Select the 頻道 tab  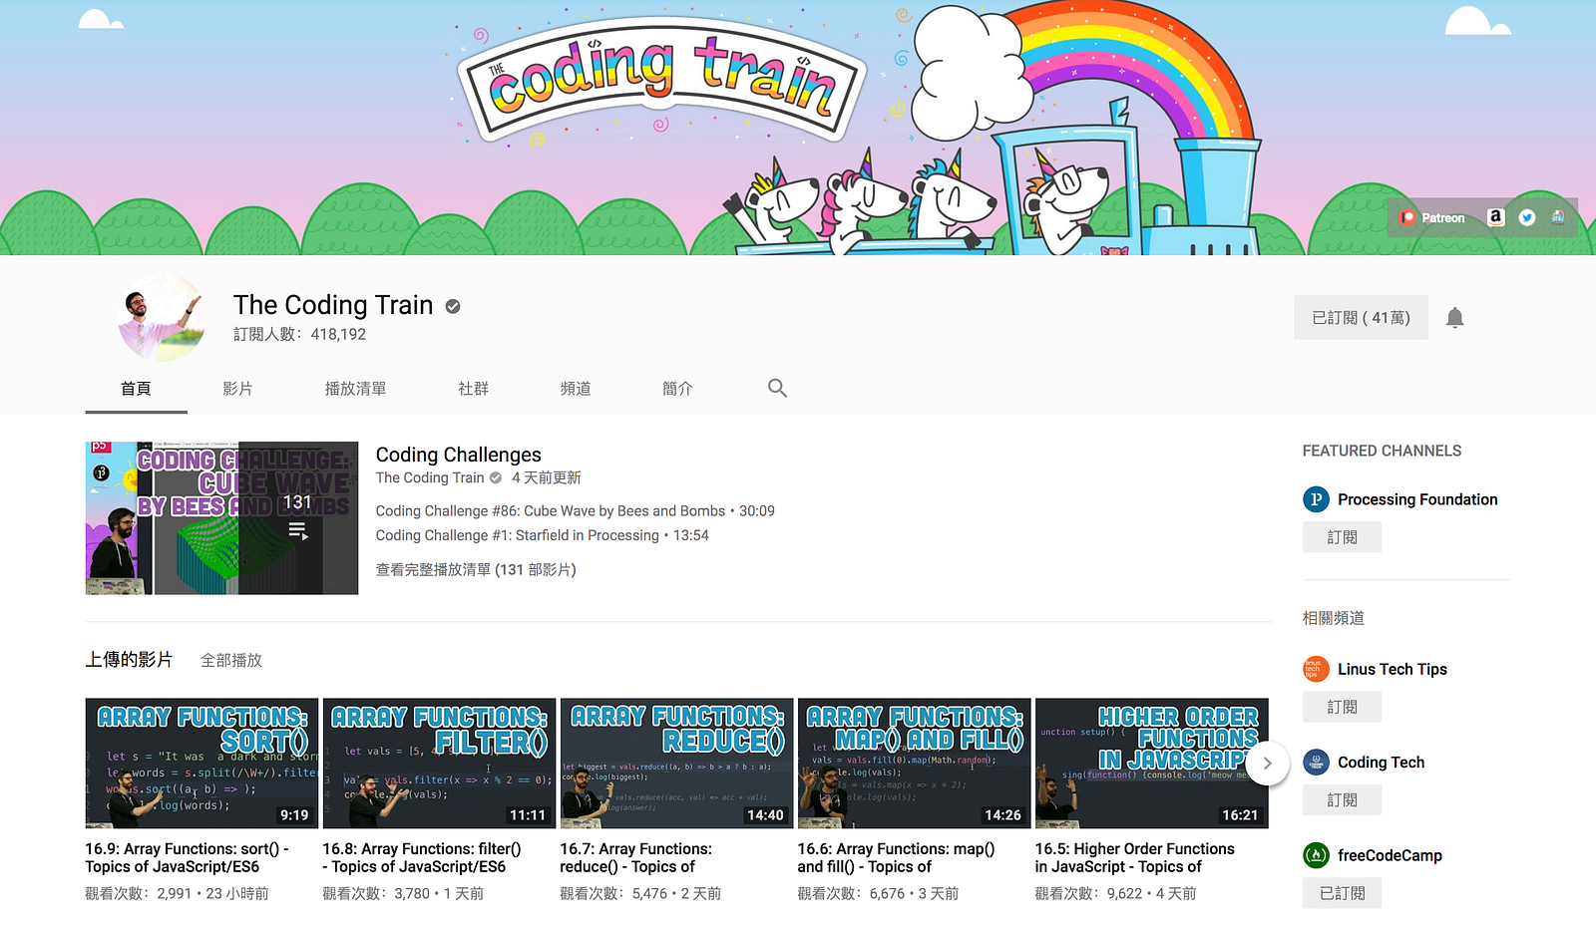click(576, 389)
